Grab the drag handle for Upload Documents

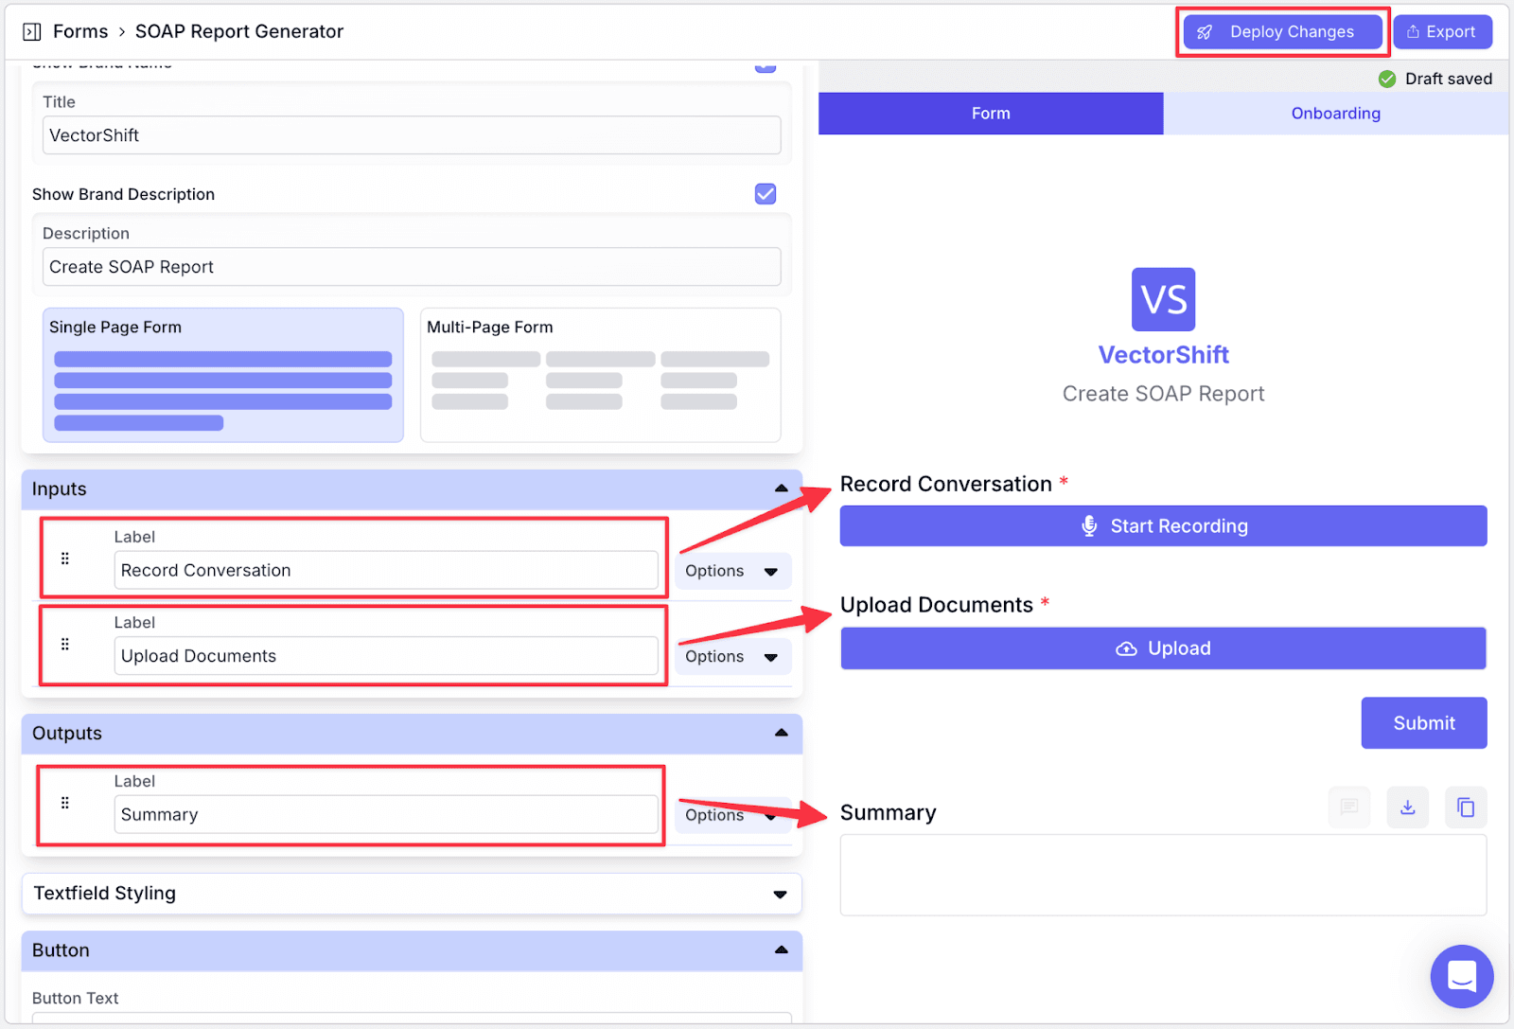[x=65, y=645]
